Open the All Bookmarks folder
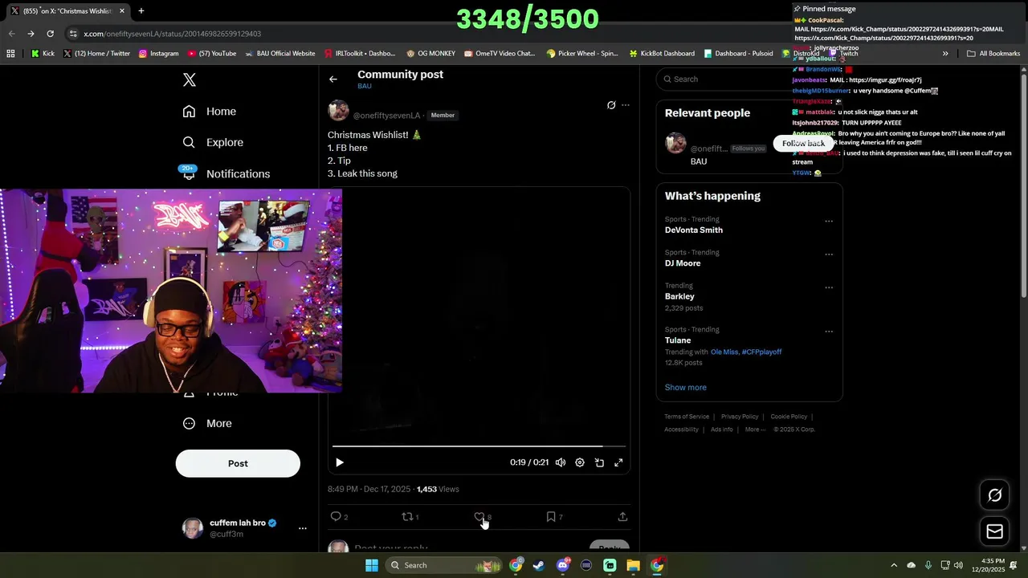This screenshot has width=1028, height=578. pyautogui.click(x=993, y=54)
